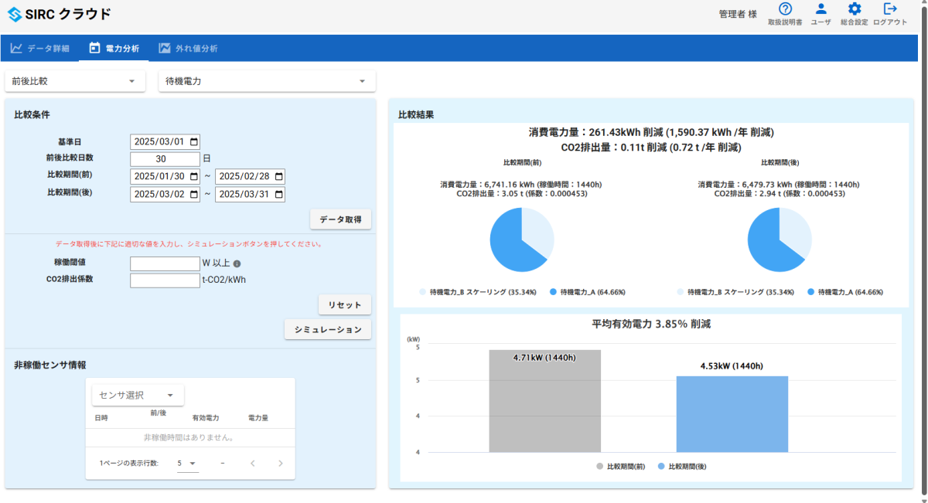
Task: Go to next page of sensor table
Action: (x=280, y=464)
